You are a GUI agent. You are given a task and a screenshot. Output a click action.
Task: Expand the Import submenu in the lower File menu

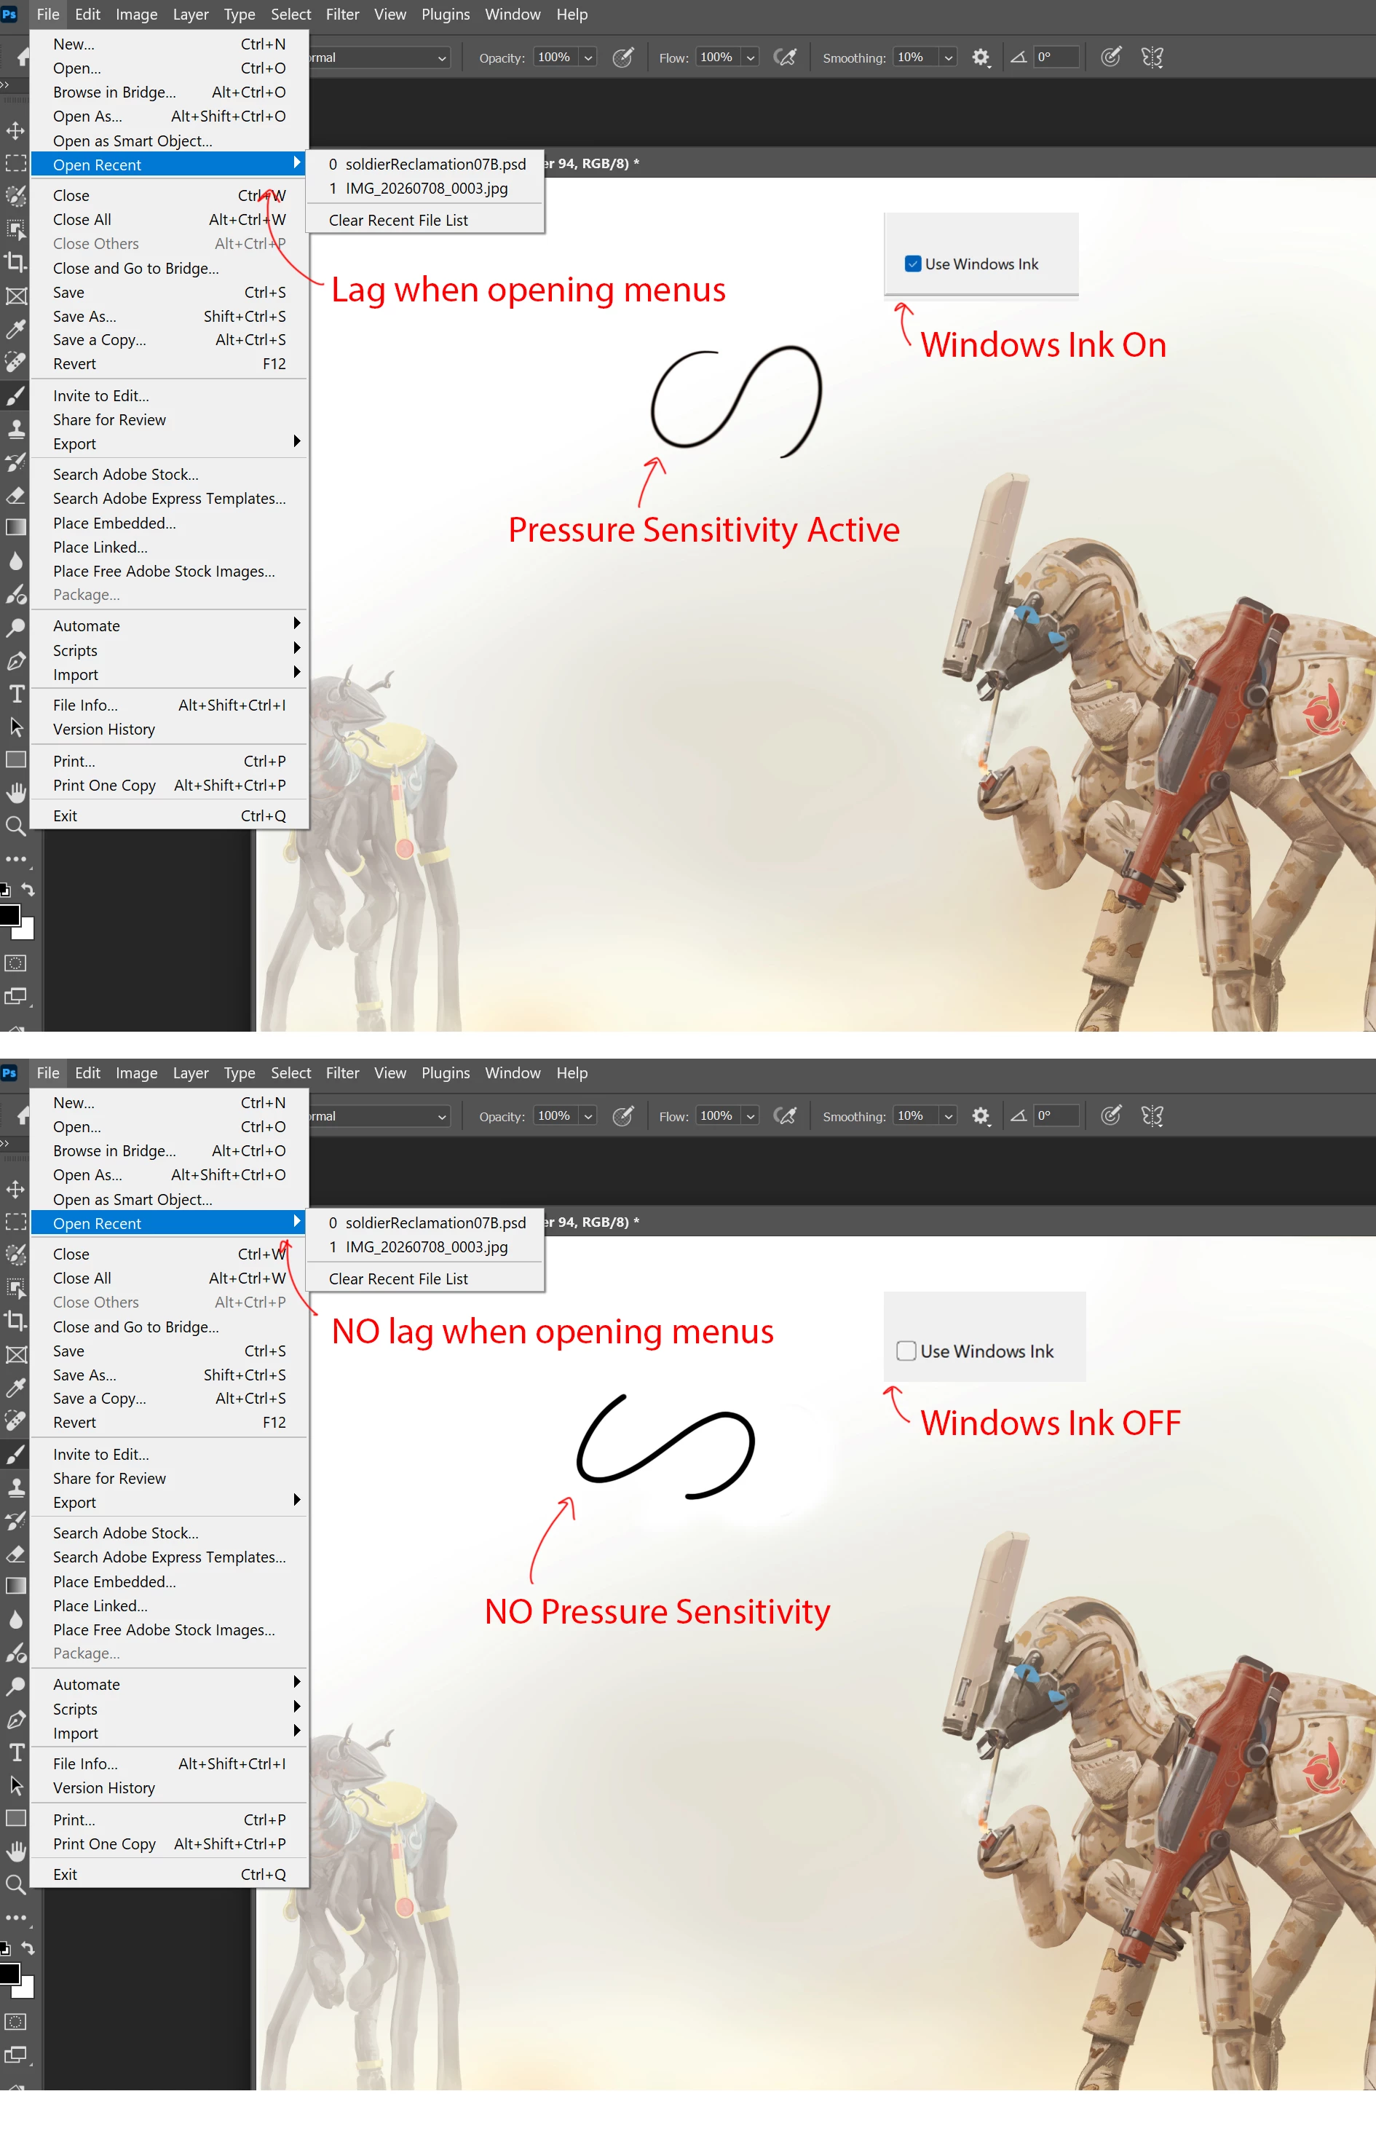pyautogui.click(x=169, y=1733)
